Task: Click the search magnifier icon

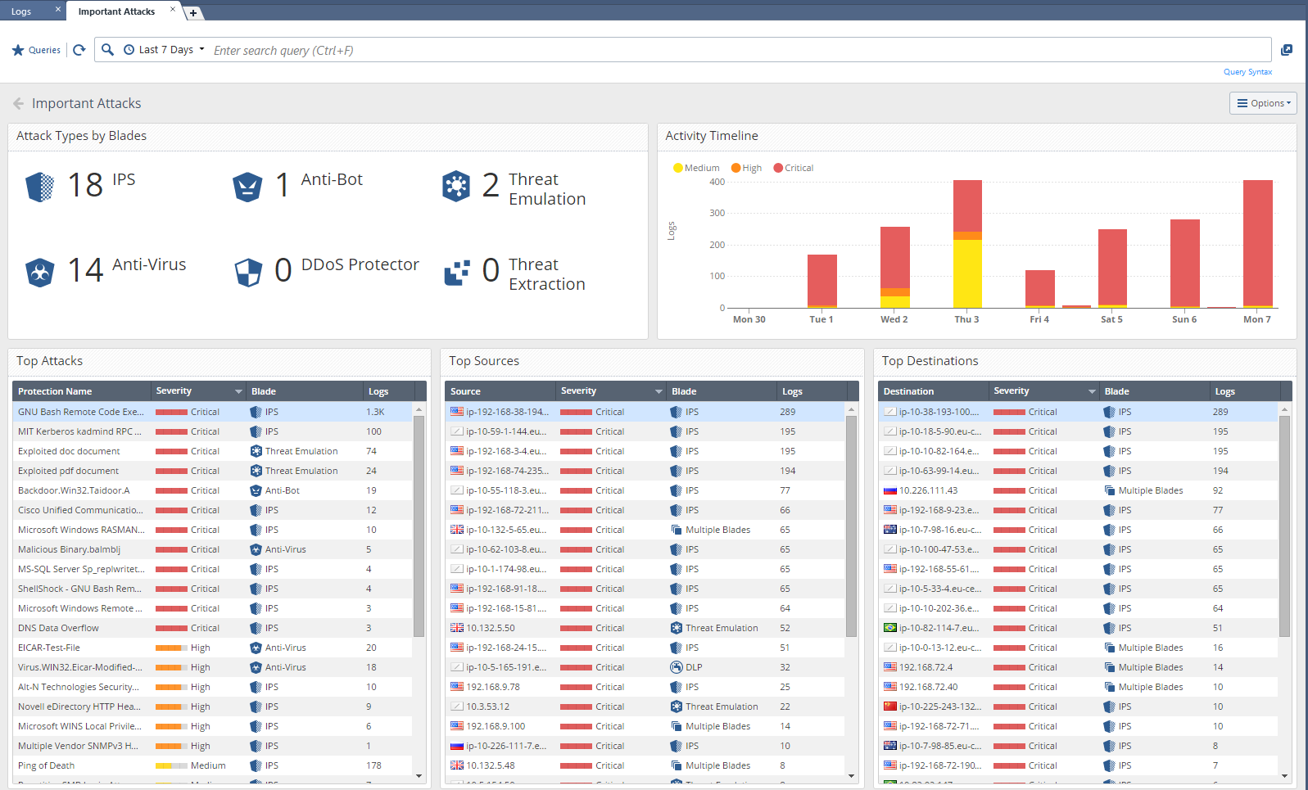Action: pyautogui.click(x=107, y=50)
